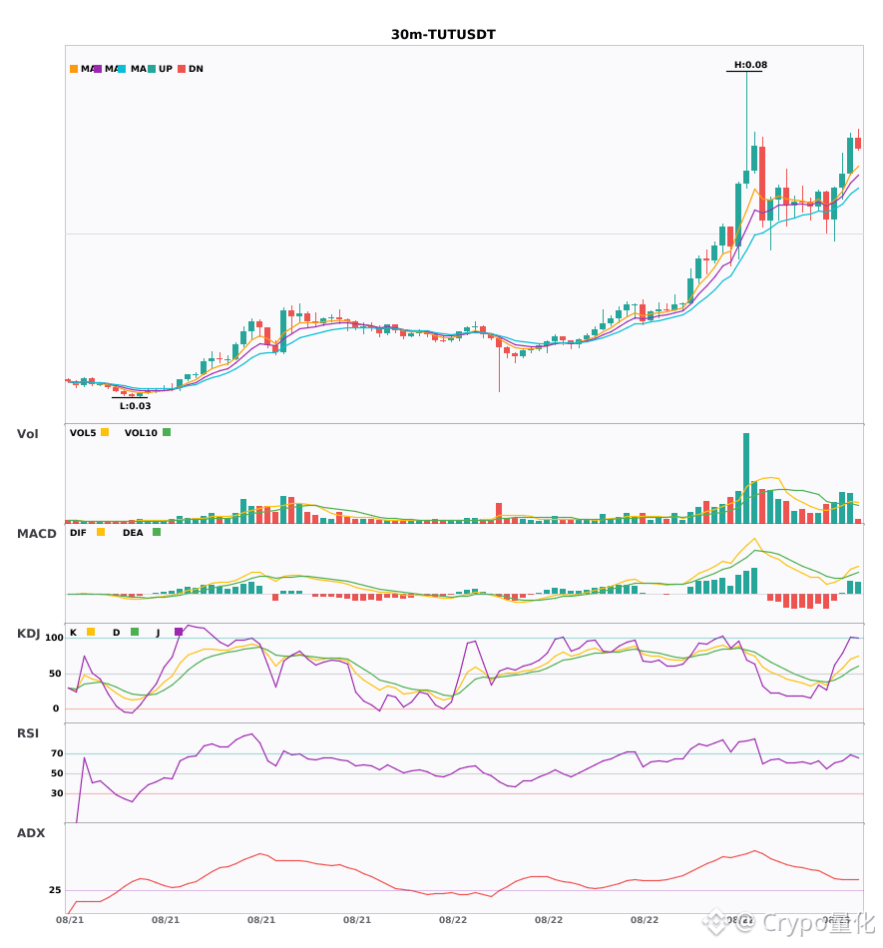
Task: Click the DIF legend label
Action: pyautogui.click(x=78, y=533)
